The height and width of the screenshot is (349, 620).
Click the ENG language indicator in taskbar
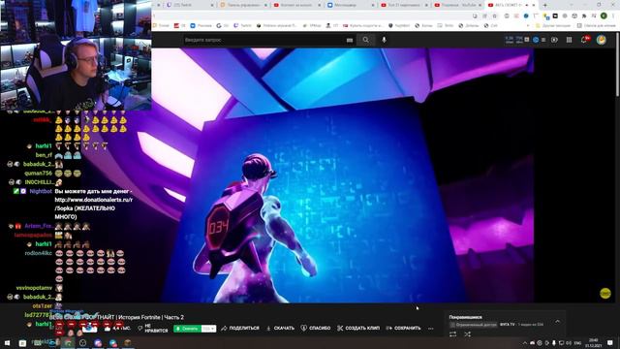(577, 342)
